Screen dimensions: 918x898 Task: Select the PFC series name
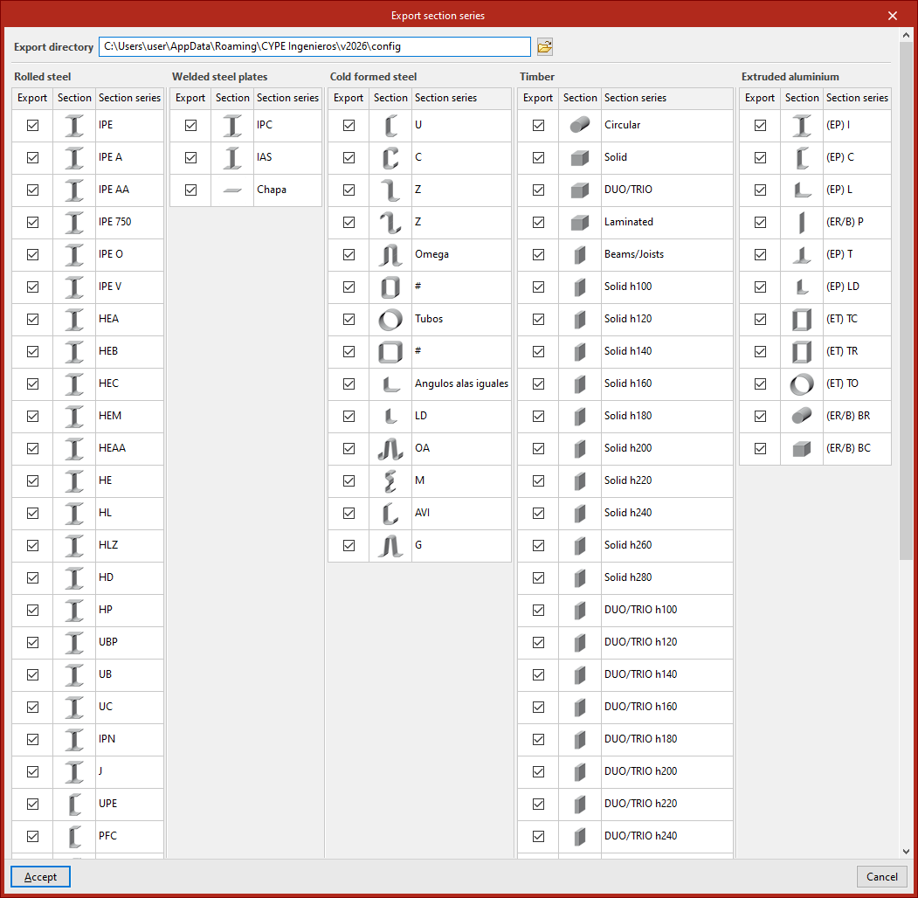click(x=107, y=836)
